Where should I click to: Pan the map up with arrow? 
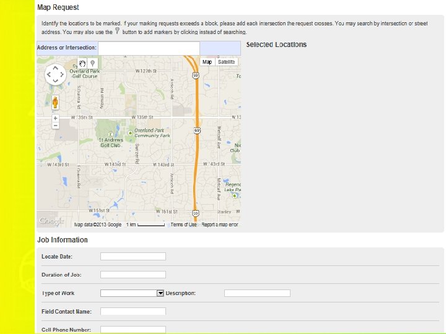[56, 68]
